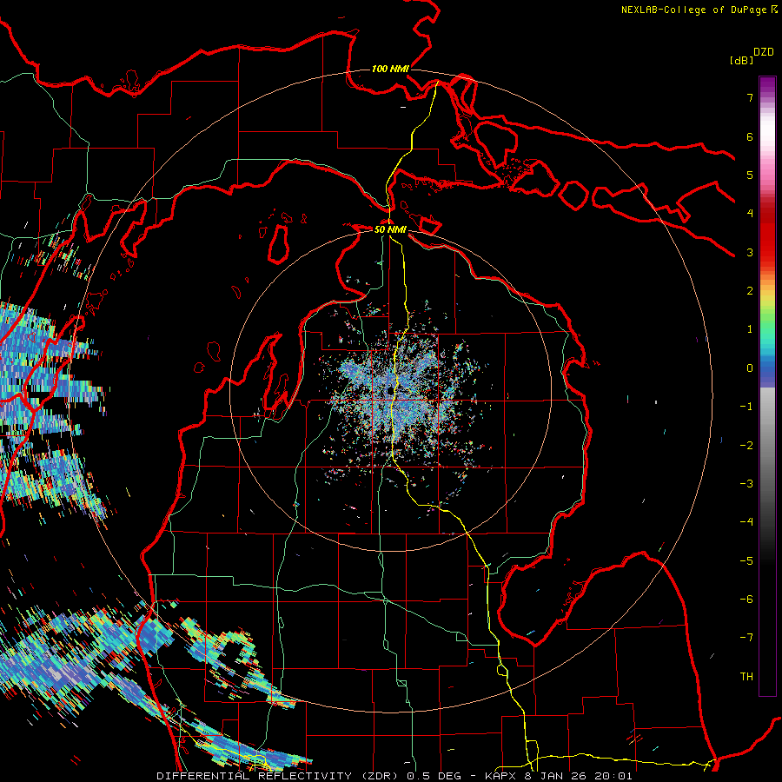This screenshot has width=782, height=782.
Task: Click the 4 value on color scale
Action: tap(750, 214)
